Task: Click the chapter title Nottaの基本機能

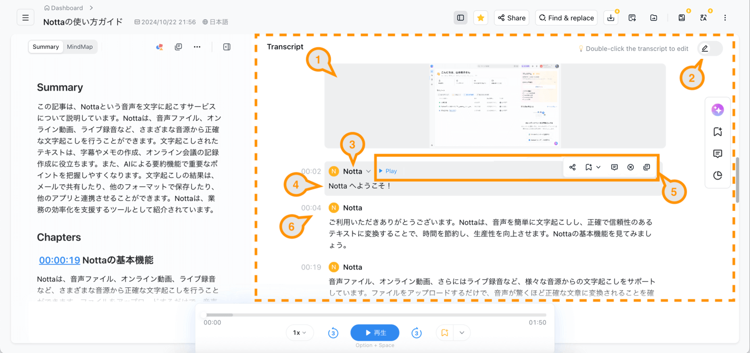Action: (118, 260)
